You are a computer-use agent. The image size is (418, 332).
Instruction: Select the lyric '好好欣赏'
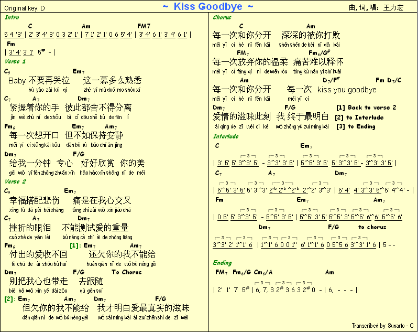click(97, 163)
